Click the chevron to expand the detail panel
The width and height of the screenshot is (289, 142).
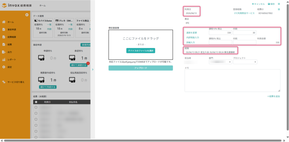tap(93, 69)
